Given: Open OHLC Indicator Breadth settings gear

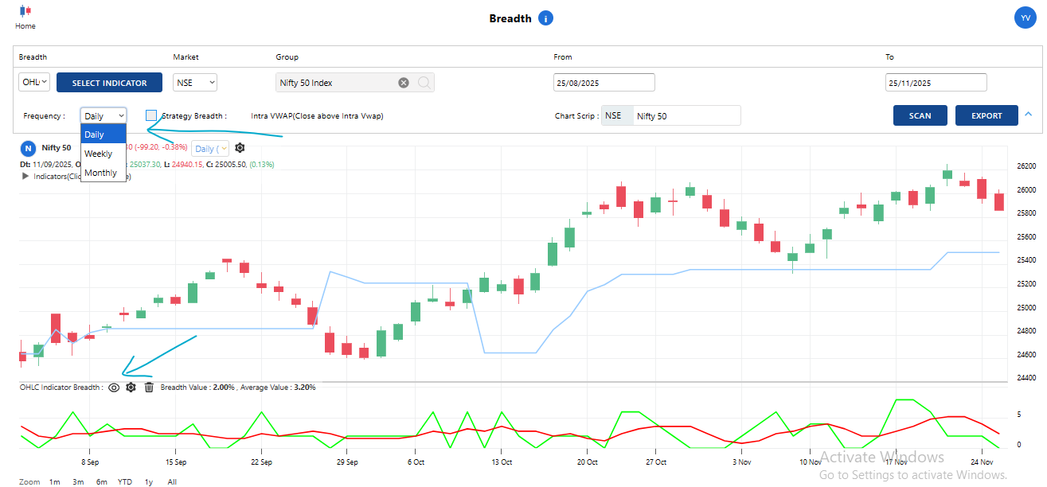Looking at the screenshot, I should (131, 388).
